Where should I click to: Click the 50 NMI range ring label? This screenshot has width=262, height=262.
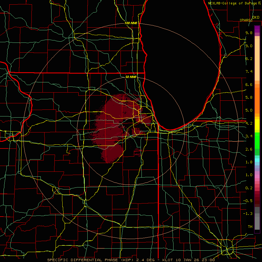click(x=131, y=77)
